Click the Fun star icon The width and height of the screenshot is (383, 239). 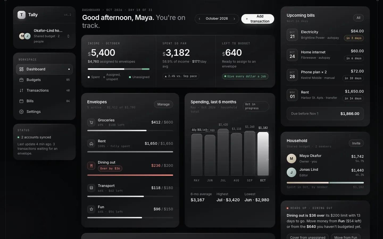coord(91,209)
